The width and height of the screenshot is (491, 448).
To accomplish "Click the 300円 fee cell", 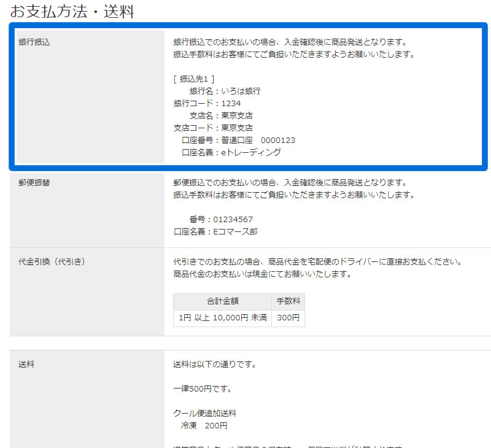I will point(288,318).
